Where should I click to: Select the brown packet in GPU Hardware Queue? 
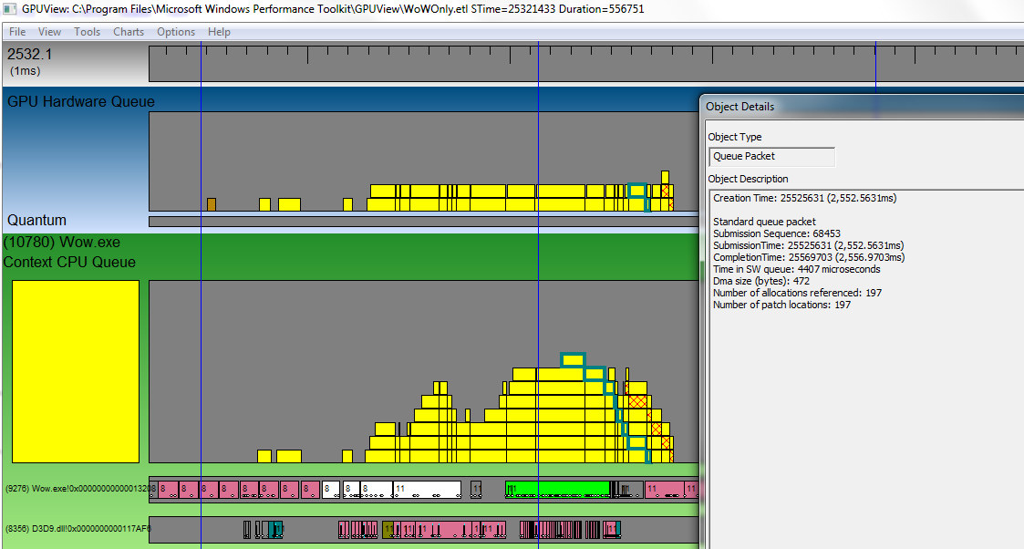[212, 204]
